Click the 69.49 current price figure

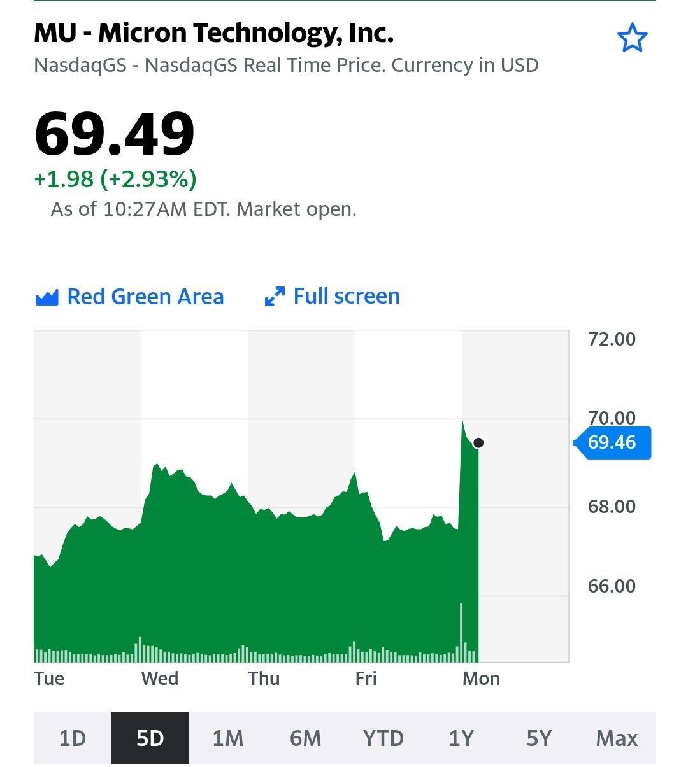click(x=115, y=134)
